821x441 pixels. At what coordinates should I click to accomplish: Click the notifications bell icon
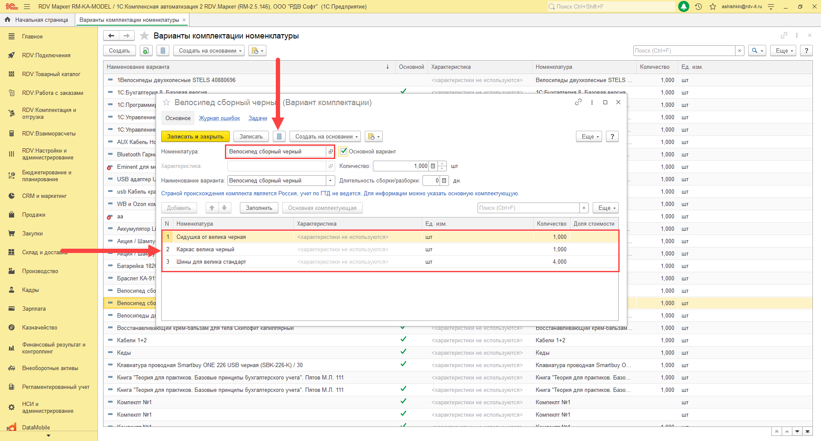click(684, 7)
